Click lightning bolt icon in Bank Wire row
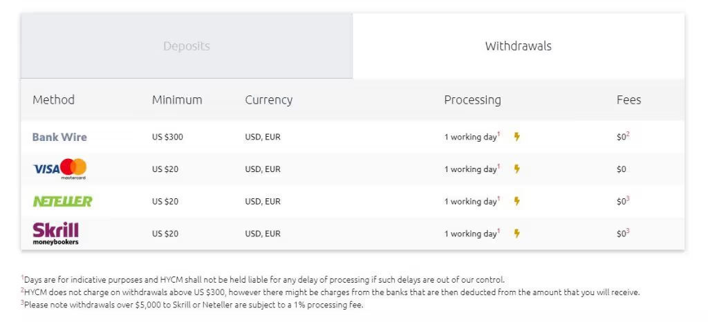Image resolution: width=708 pixels, height=322 pixels. point(516,137)
